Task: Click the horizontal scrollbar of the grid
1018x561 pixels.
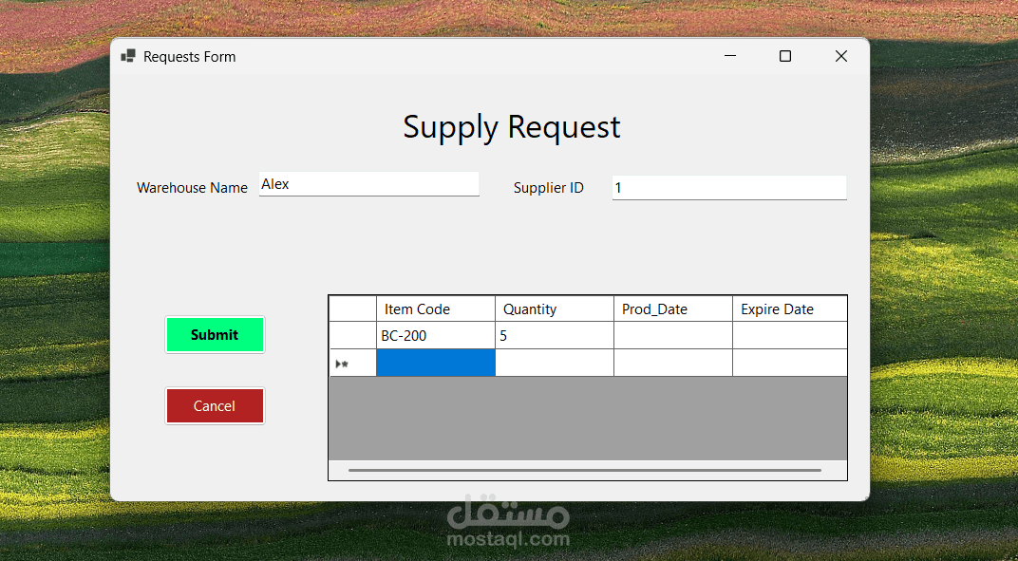Action: pos(584,470)
